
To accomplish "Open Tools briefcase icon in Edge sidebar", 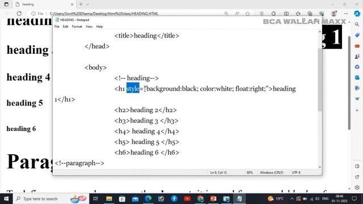I will pyautogui.click(x=357, y=46).
